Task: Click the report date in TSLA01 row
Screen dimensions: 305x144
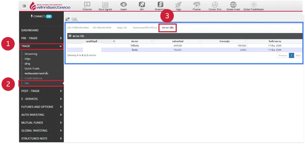Action: [x=275, y=50]
